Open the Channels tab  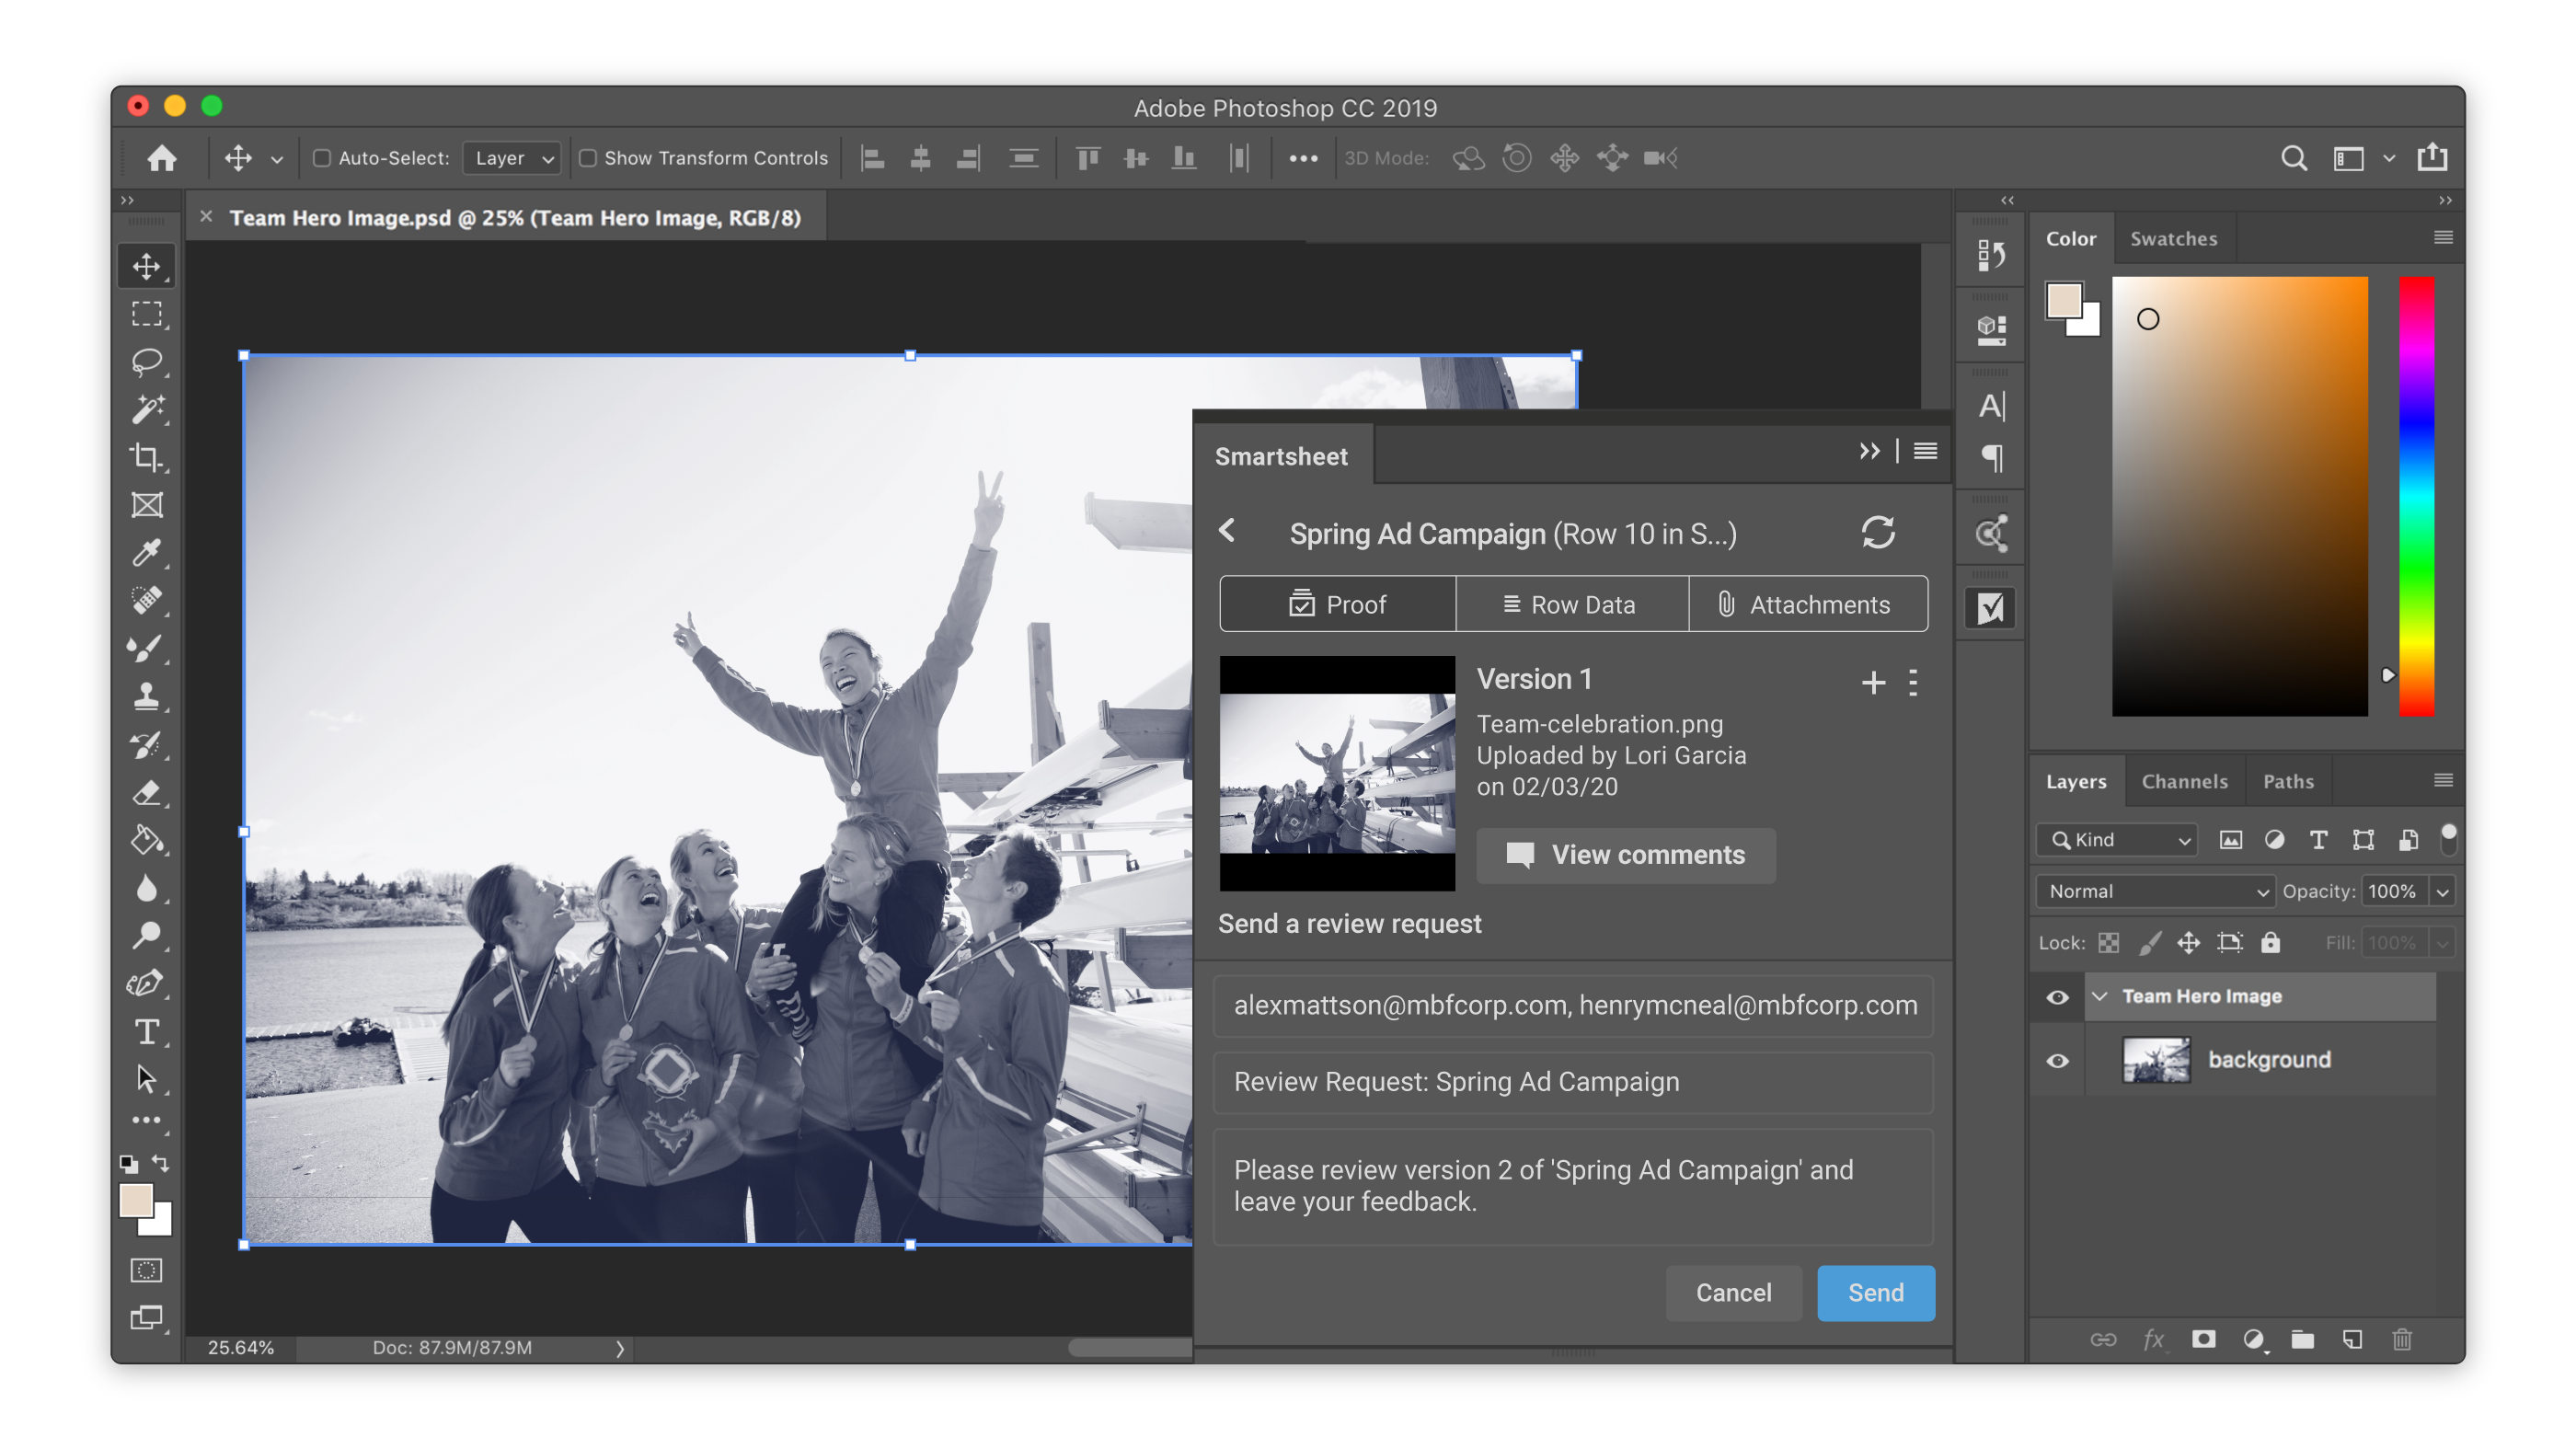[2184, 781]
